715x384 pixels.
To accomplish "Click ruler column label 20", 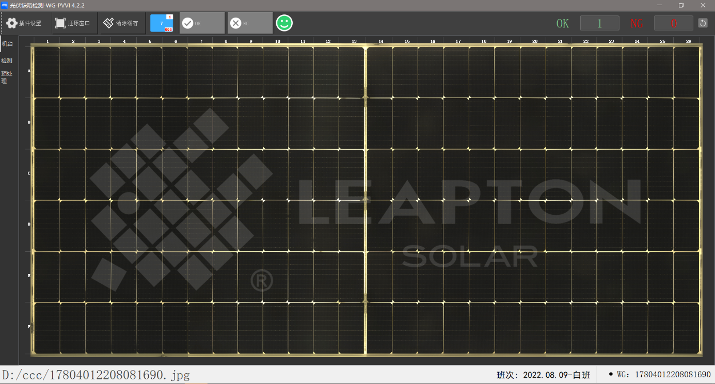I will coord(535,41).
